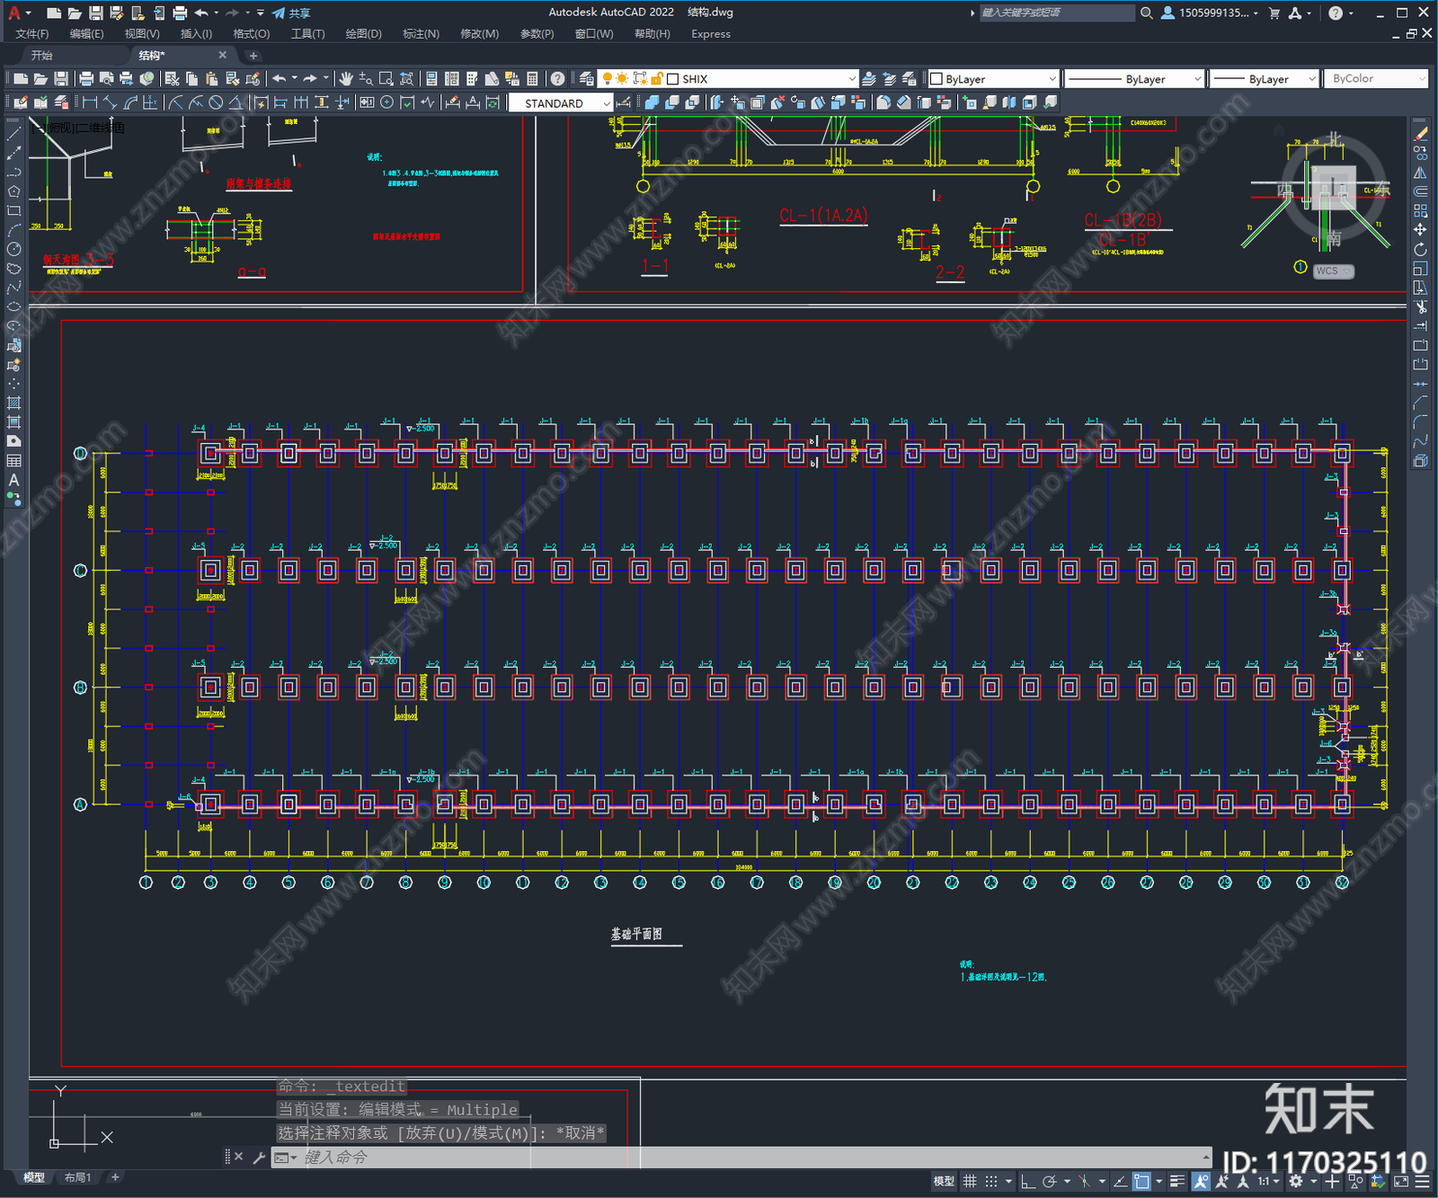Expand the undo history dropdown arrow
Image resolution: width=1438 pixels, height=1198 pixels.
point(294,78)
